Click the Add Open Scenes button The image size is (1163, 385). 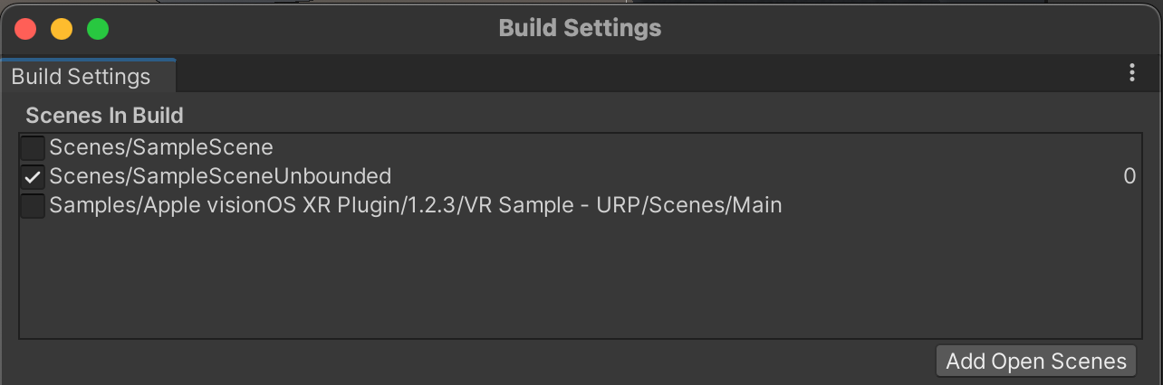(x=1035, y=362)
